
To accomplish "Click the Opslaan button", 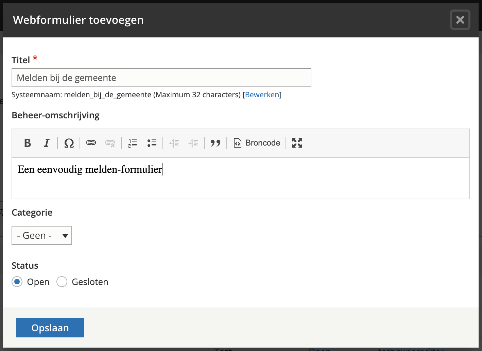I will click(50, 328).
